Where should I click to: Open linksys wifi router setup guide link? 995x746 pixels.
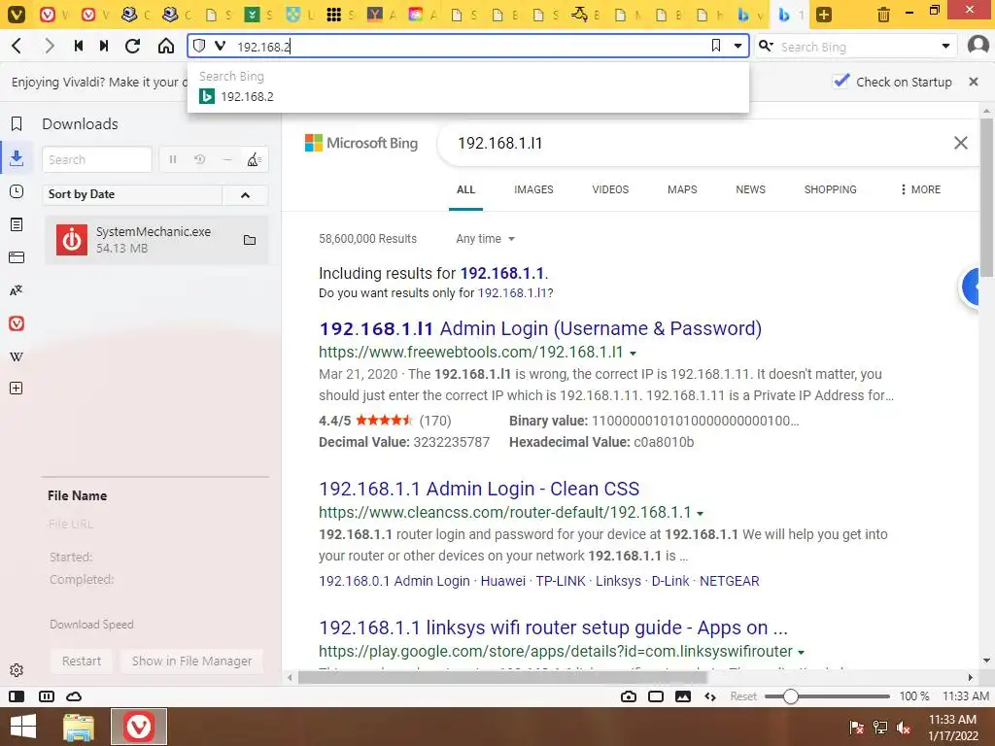coord(553,628)
